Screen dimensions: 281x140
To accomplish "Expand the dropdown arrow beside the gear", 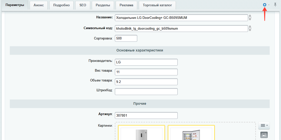I will [x=269, y=5].
